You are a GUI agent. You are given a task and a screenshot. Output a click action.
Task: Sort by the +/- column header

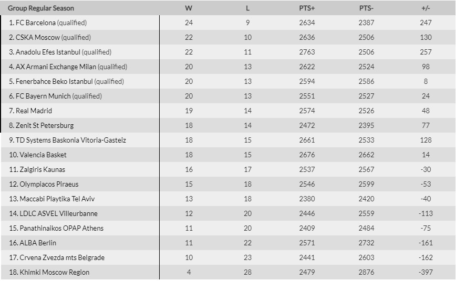point(426,8)
